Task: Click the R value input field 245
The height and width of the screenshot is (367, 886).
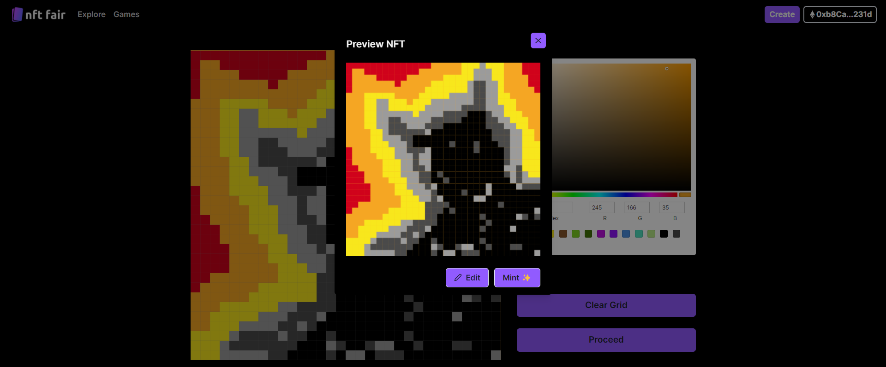Action: coord(601,207)
